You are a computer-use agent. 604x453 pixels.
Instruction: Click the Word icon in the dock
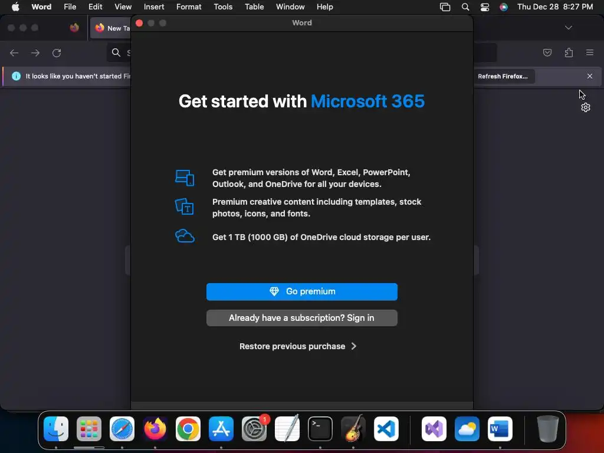pos(500,428)
